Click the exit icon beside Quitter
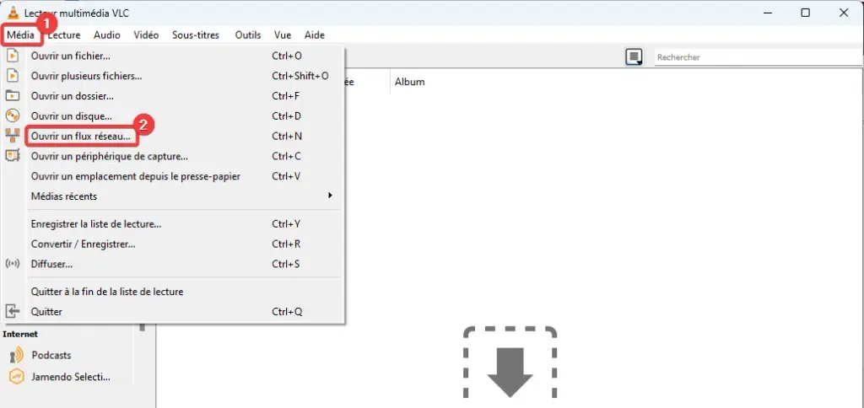The width and height of the screenshot is (864, 408). click(x=12, y=311)
